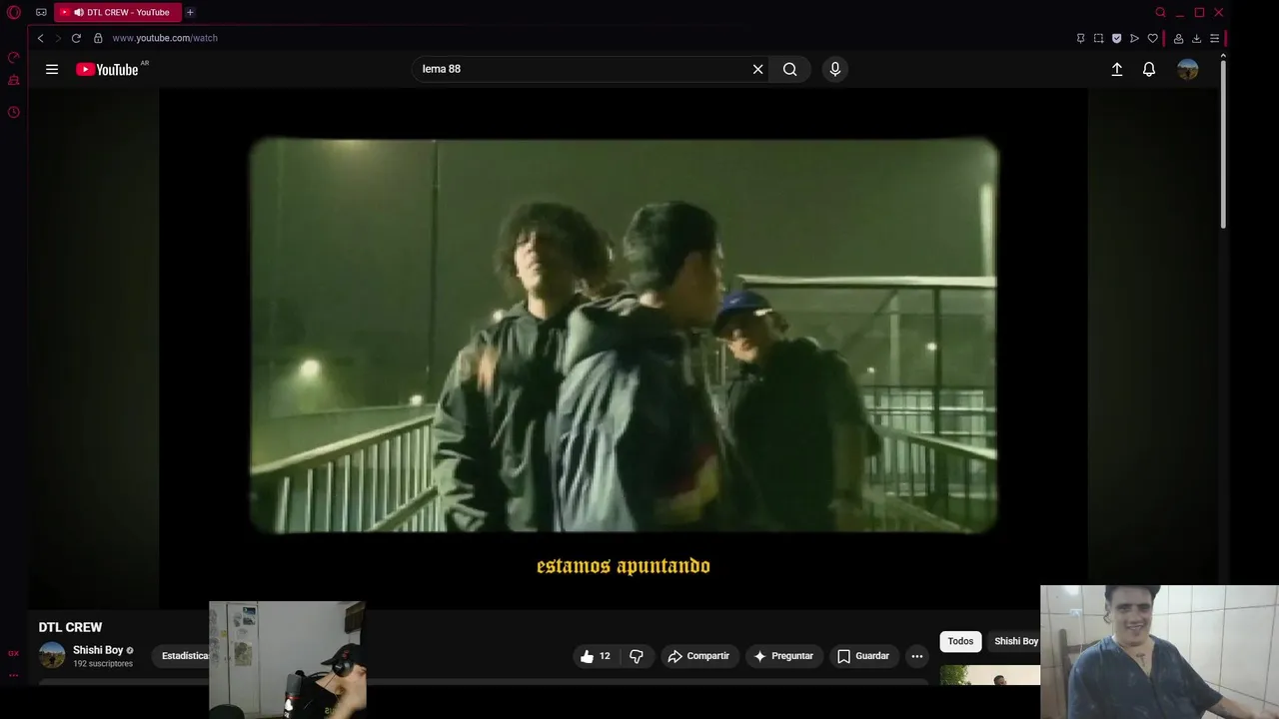
Task: Click the pinboard pin icon in address bar
Action: pyautogui.click(x=1080, y=38)
